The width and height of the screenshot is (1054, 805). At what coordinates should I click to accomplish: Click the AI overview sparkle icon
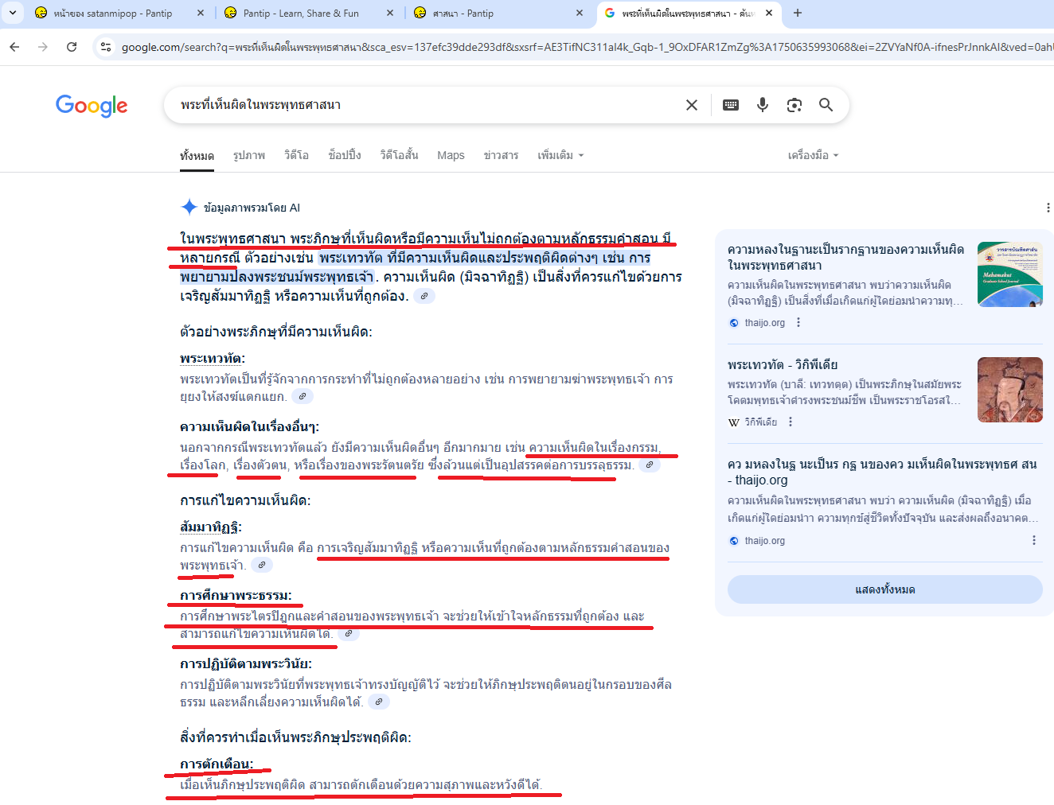pyautogui.click(x=189, y=207)
